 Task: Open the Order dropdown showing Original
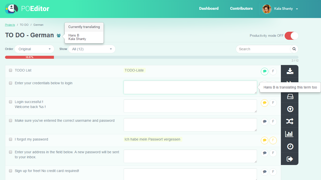[34, 49]
